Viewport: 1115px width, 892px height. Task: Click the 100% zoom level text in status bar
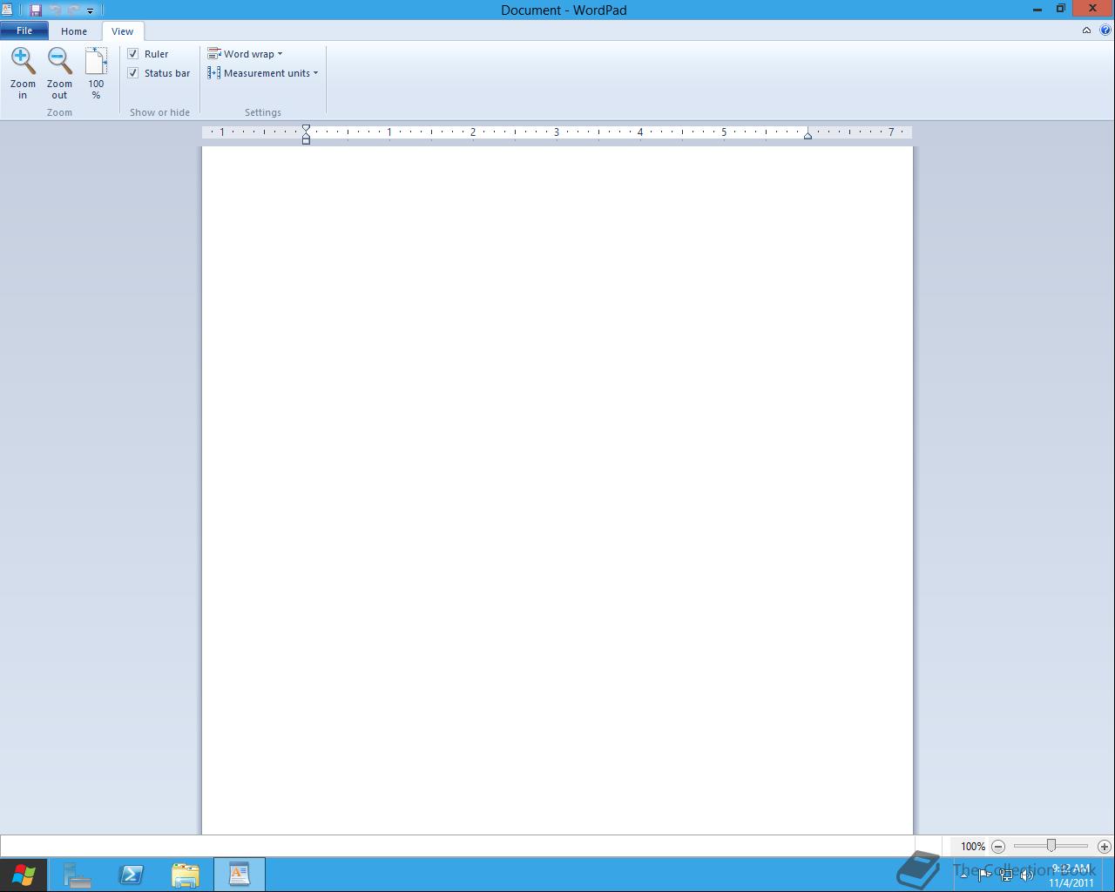[x=973, y=846]
